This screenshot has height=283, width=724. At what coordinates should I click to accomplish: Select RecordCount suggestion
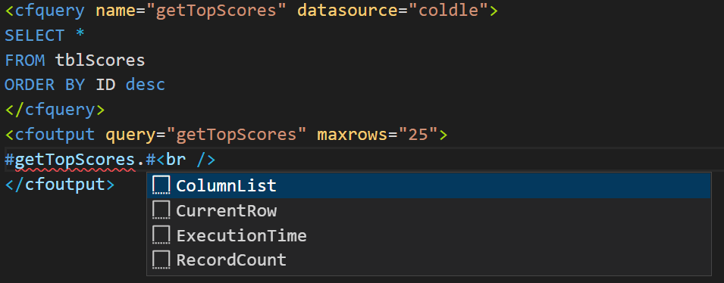pos(429,260)
